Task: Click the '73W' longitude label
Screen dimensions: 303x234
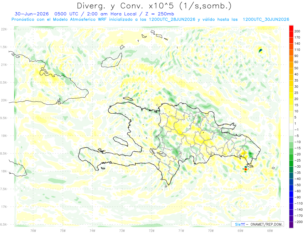Action: (x=122, y=231)
